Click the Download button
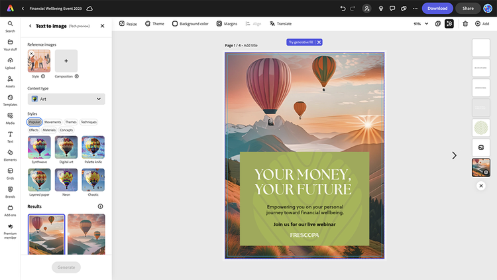497x280 pixels. click(x=437, y=9)
